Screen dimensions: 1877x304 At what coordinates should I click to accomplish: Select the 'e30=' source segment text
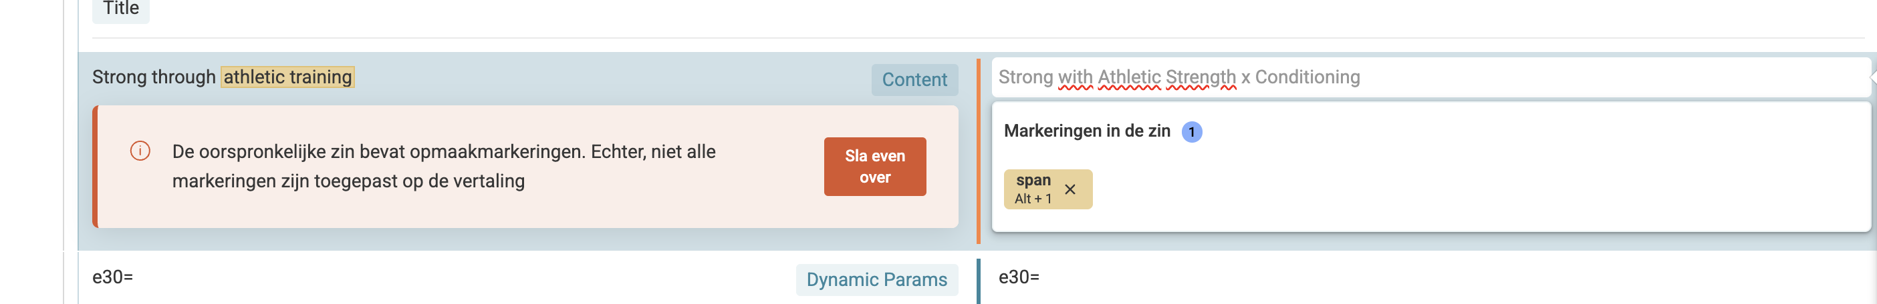click(113, 277)
